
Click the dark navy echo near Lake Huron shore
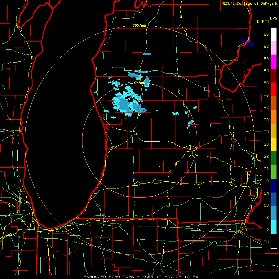(x=248, y=42)
